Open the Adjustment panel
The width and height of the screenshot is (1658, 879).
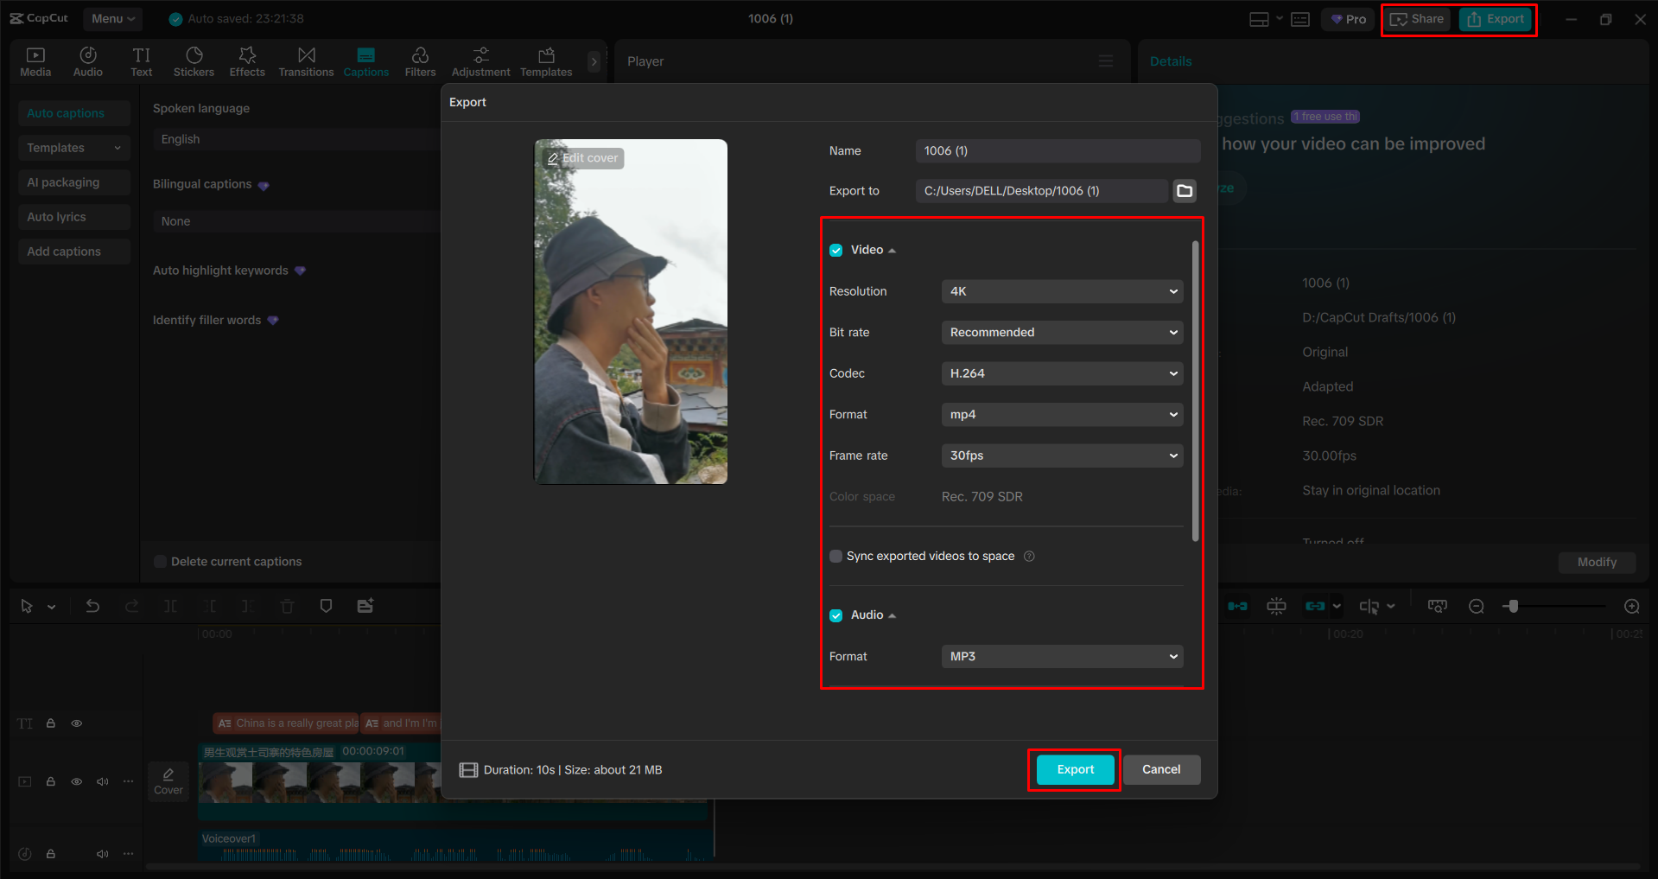480,61
